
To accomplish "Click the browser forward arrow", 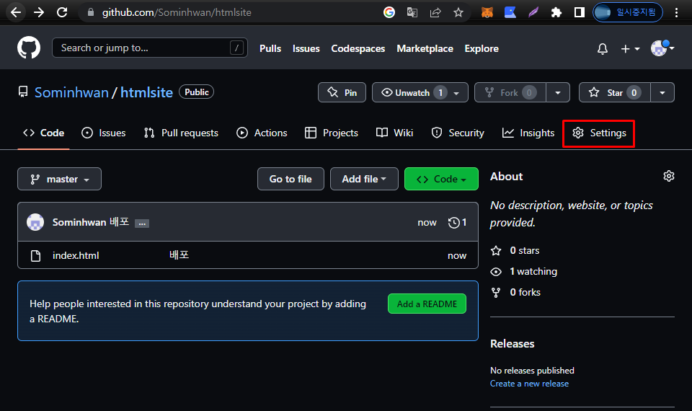I will [39, 12].
